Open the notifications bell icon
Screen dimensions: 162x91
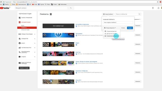(x=158, y=8)
